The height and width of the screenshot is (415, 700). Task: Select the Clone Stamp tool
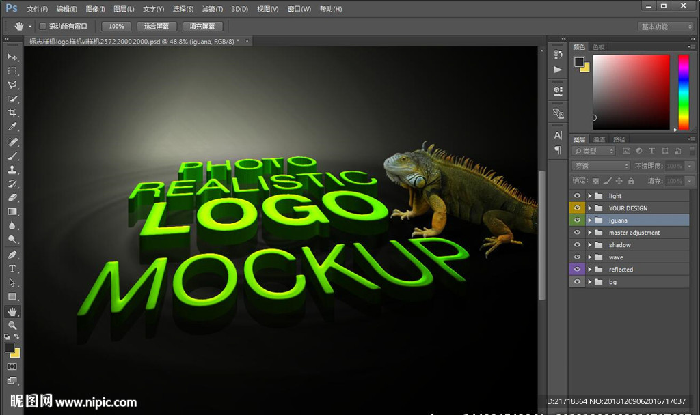tap(12, 170)
